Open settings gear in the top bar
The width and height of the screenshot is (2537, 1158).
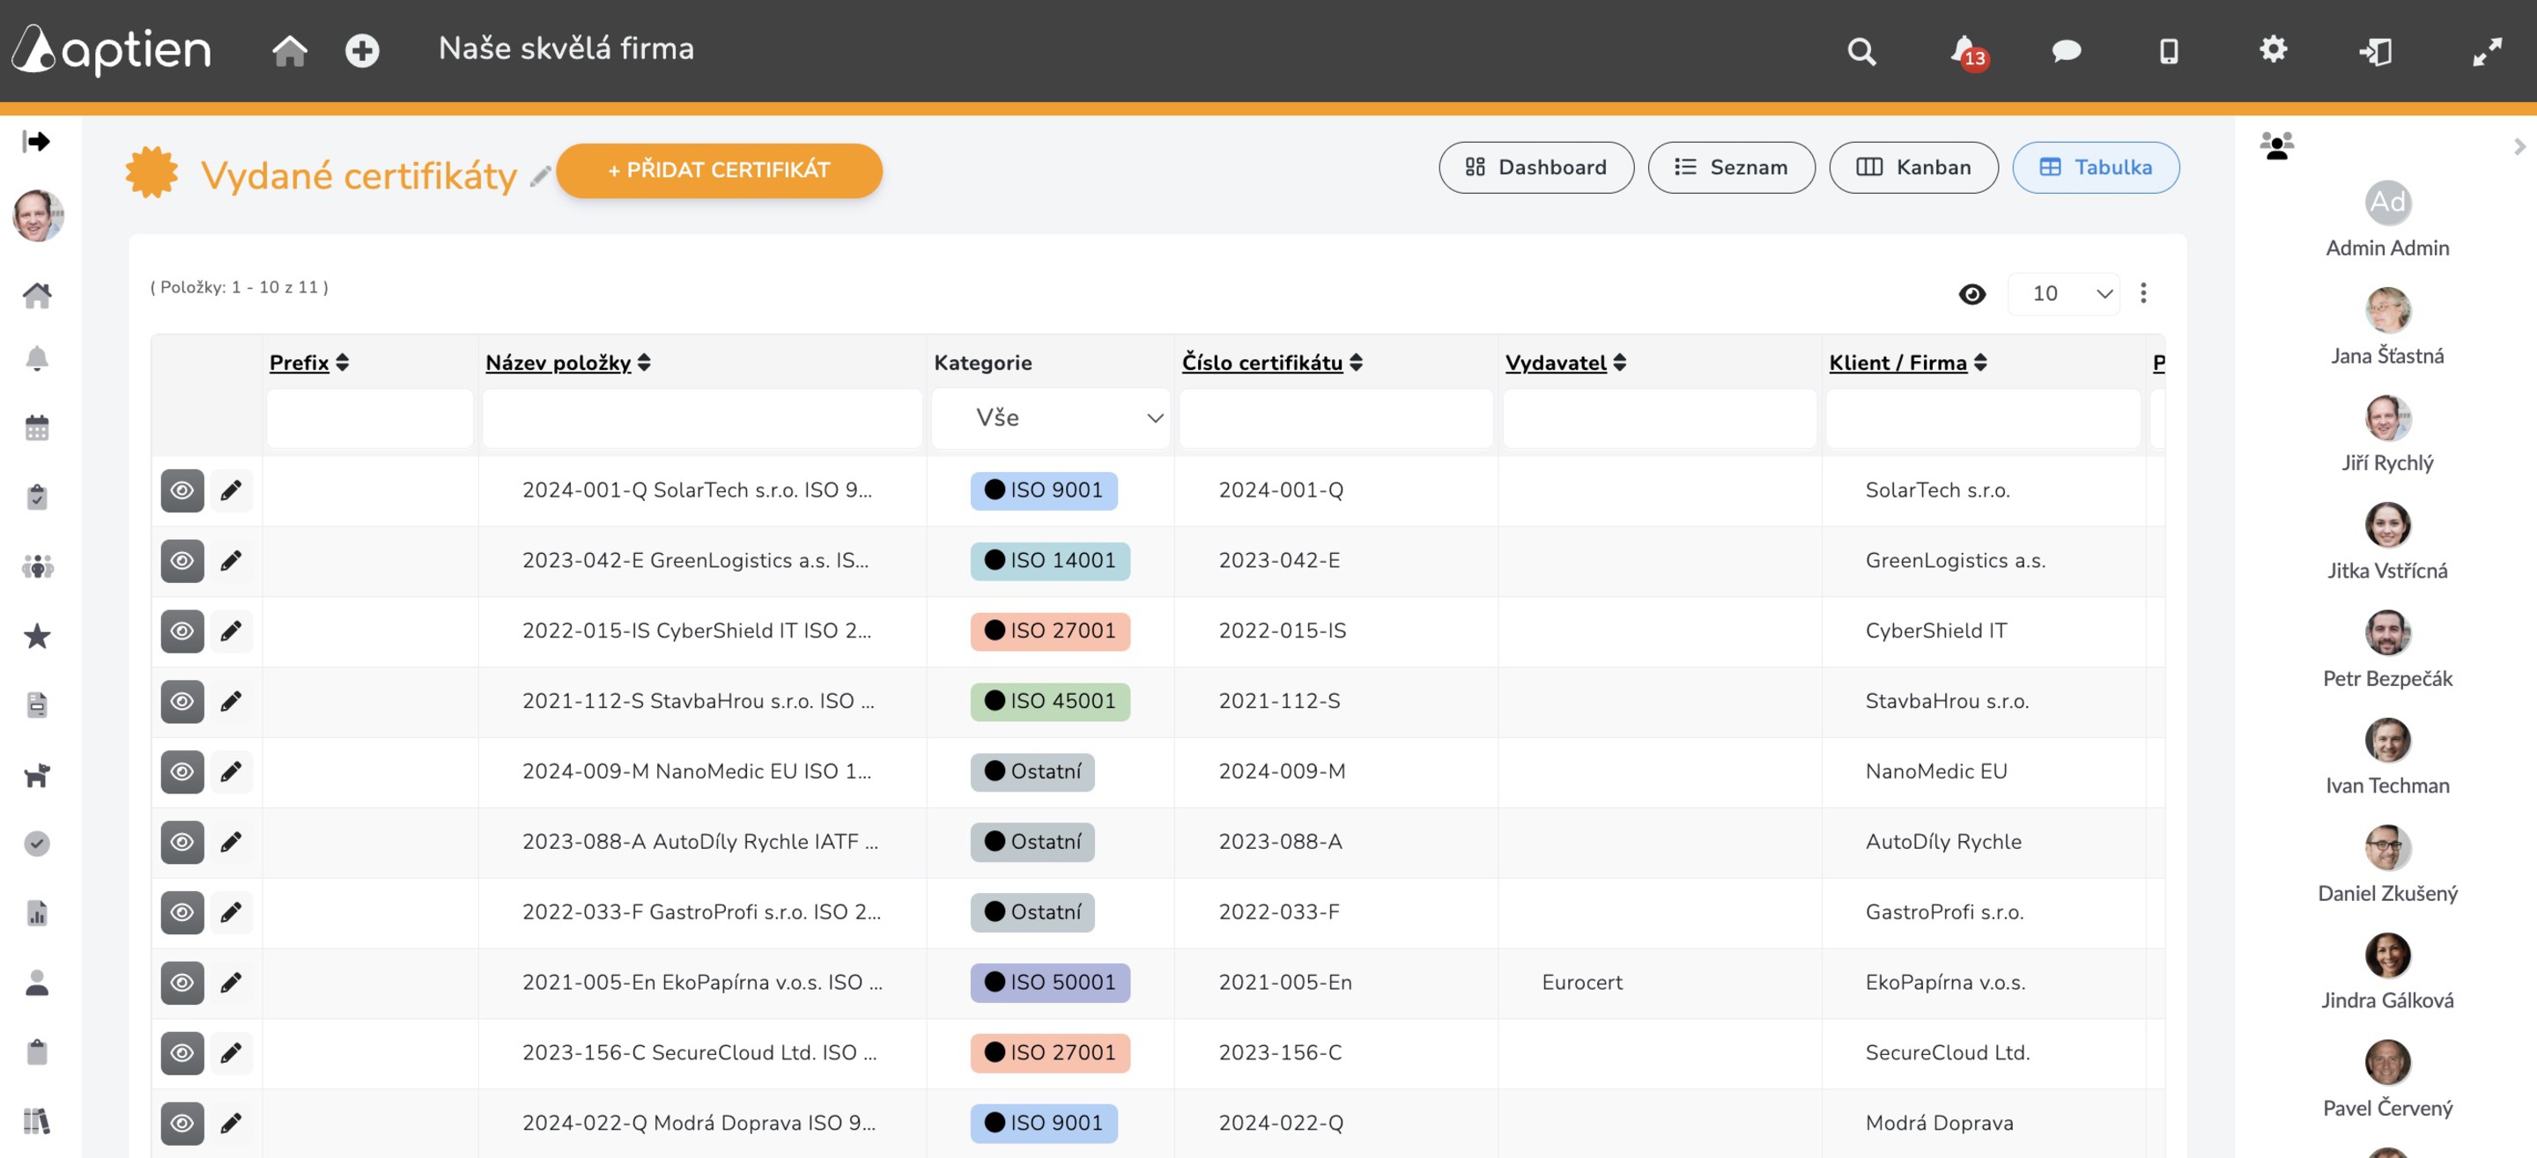pyautogui.click(x=2272, y=49)
